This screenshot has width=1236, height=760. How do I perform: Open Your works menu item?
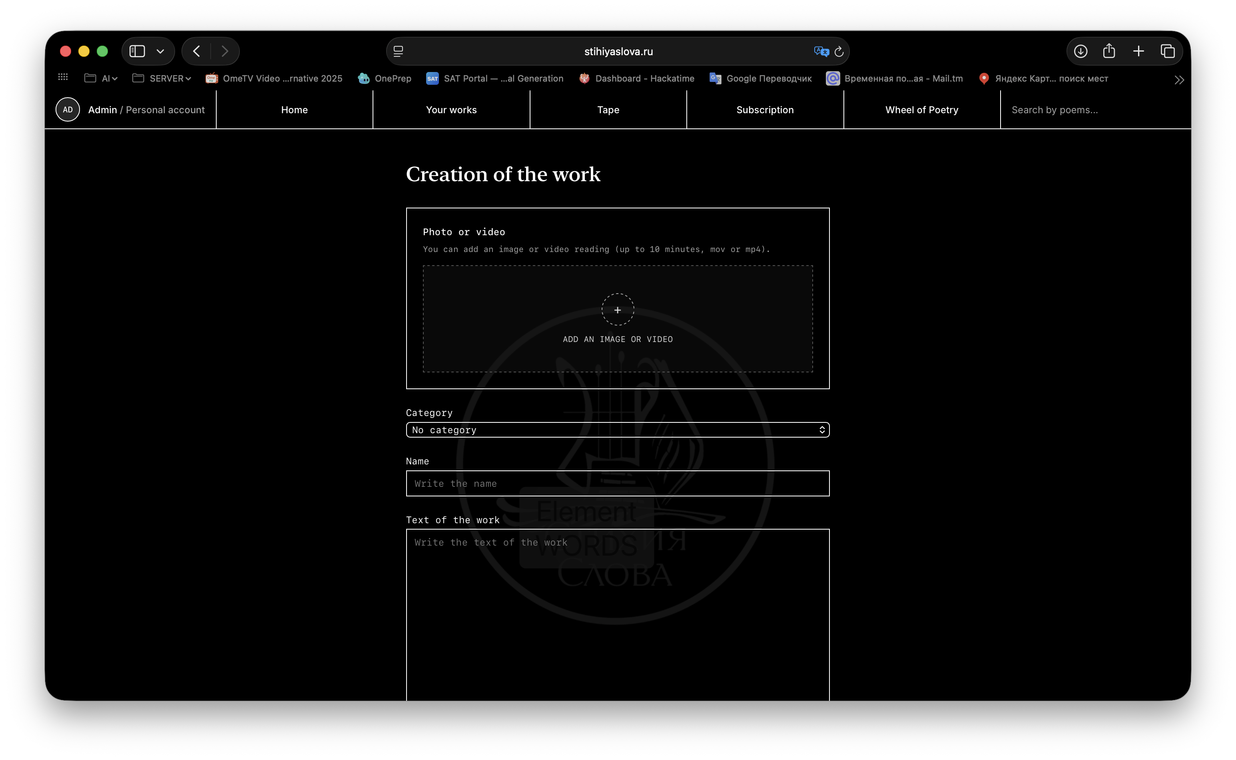[x=451, y=110]
